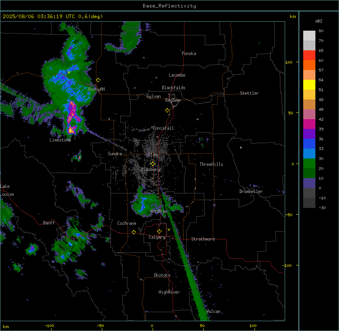
Task: Click the km unit label at top right
Action: click(293, 17)
